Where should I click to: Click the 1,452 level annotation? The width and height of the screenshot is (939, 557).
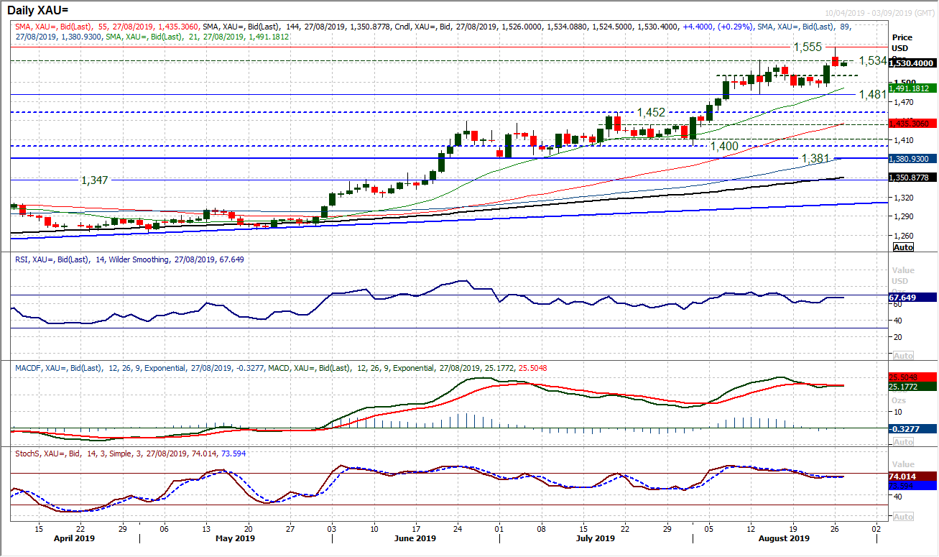pyautogui.click(x=652, y=113)
